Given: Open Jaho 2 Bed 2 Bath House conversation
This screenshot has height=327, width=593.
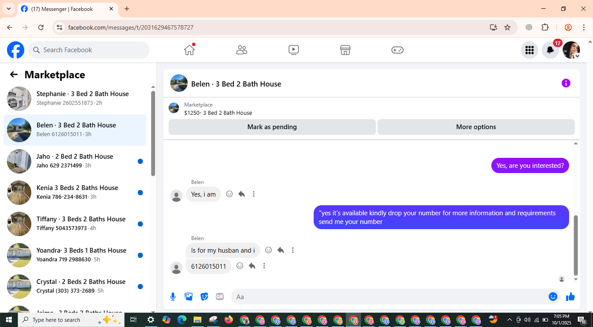Looking at the screenshot, I should 75,161.
